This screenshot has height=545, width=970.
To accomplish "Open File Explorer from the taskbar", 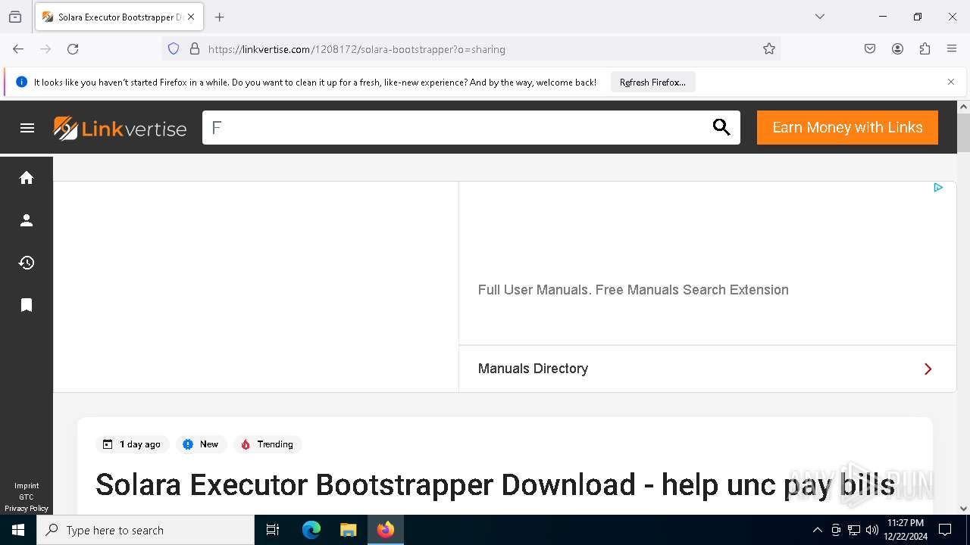I will click(x=348, y=530).
